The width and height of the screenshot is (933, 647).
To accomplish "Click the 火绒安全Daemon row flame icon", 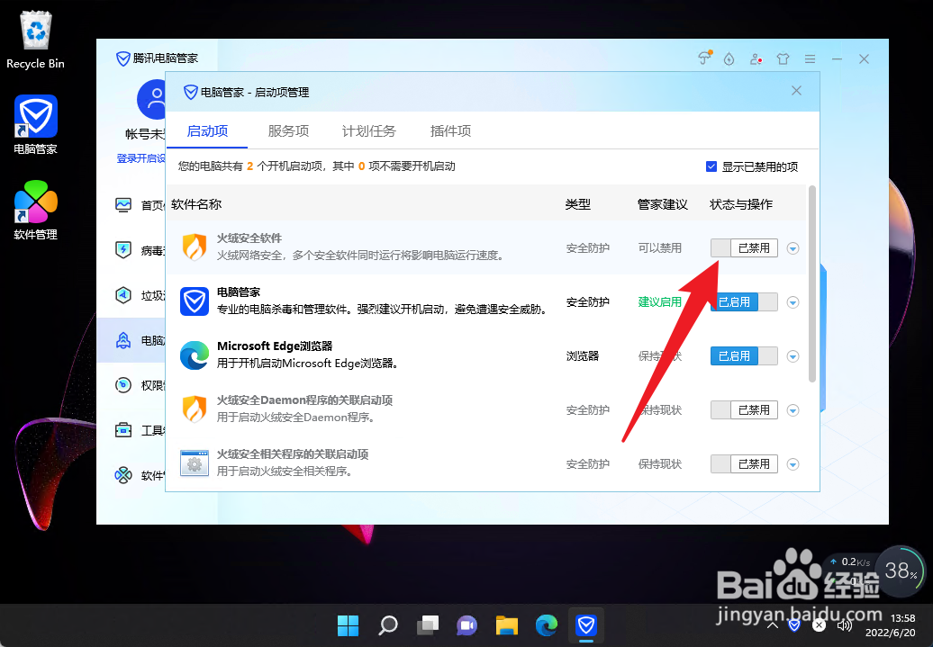I will click(x=194, y=409).
